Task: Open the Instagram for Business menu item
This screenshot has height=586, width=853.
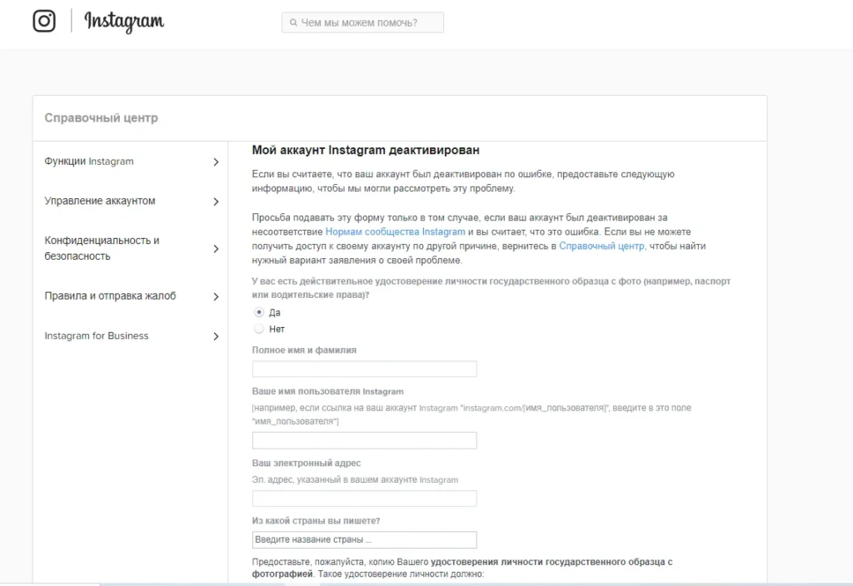Action: (x=97, y=335)
